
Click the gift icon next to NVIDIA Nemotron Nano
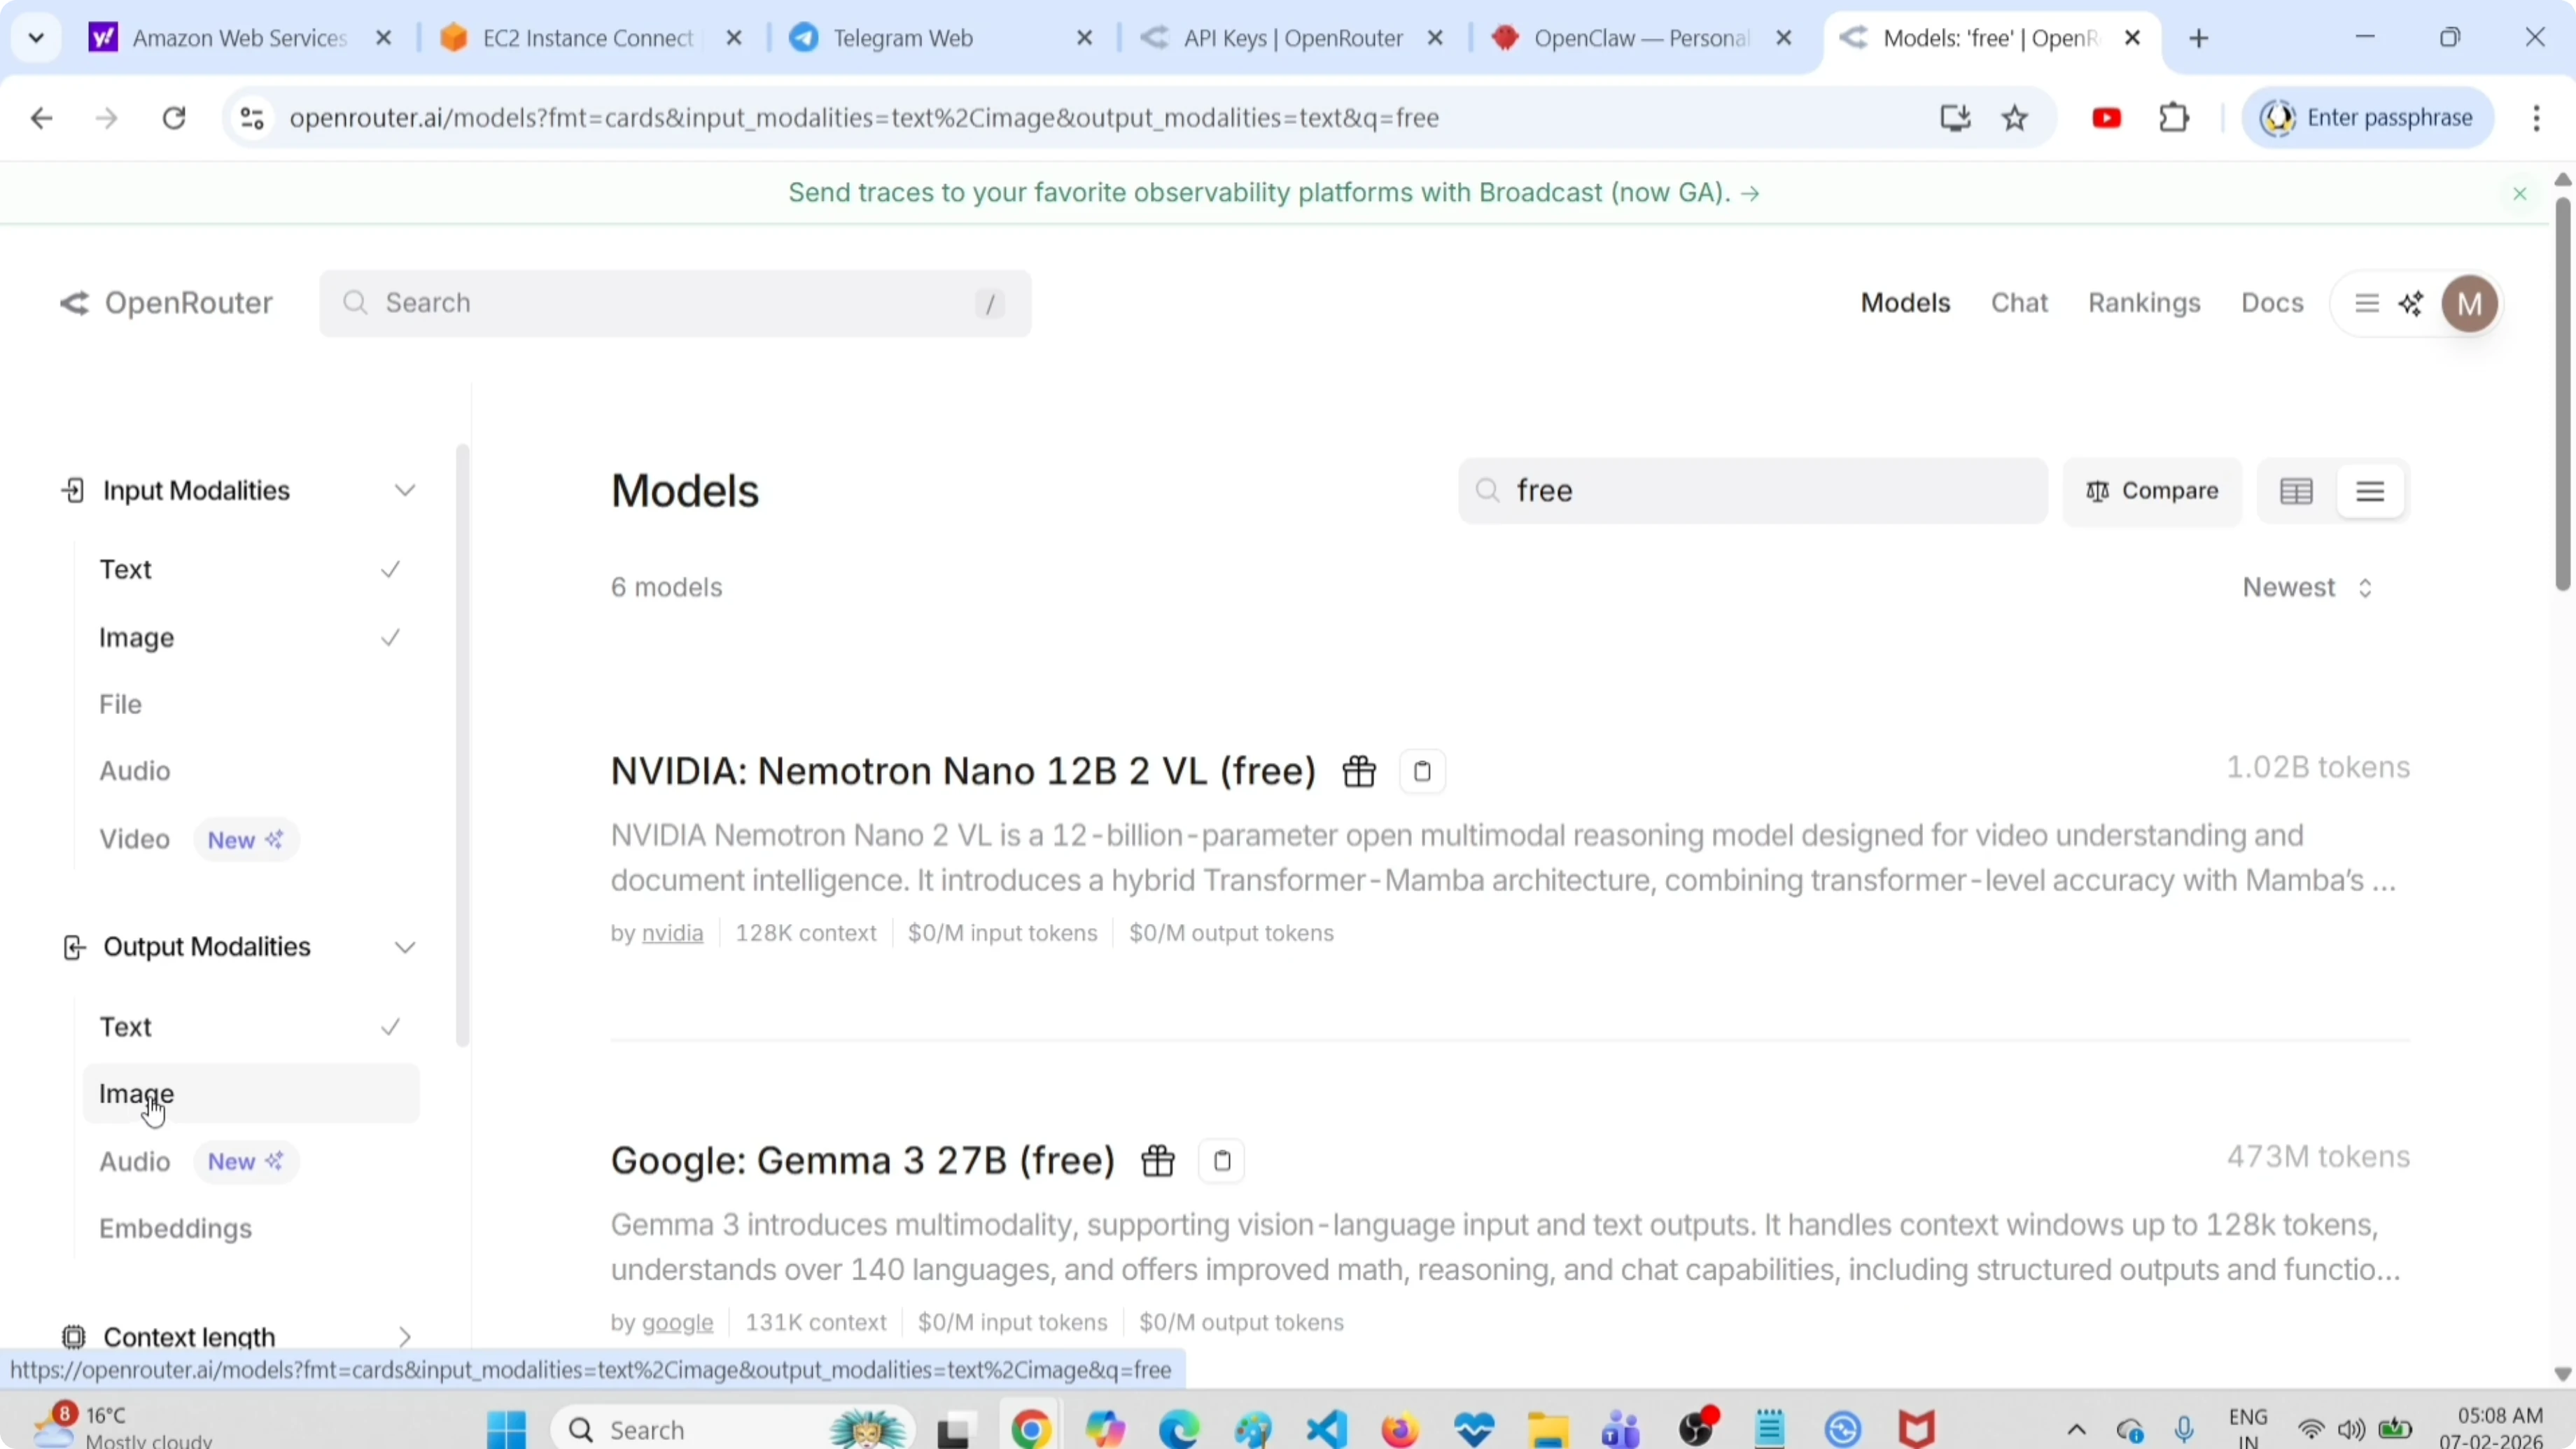1358,770
